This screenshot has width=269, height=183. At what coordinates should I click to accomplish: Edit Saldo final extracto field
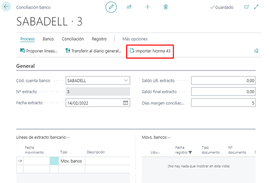pos(223,92)
